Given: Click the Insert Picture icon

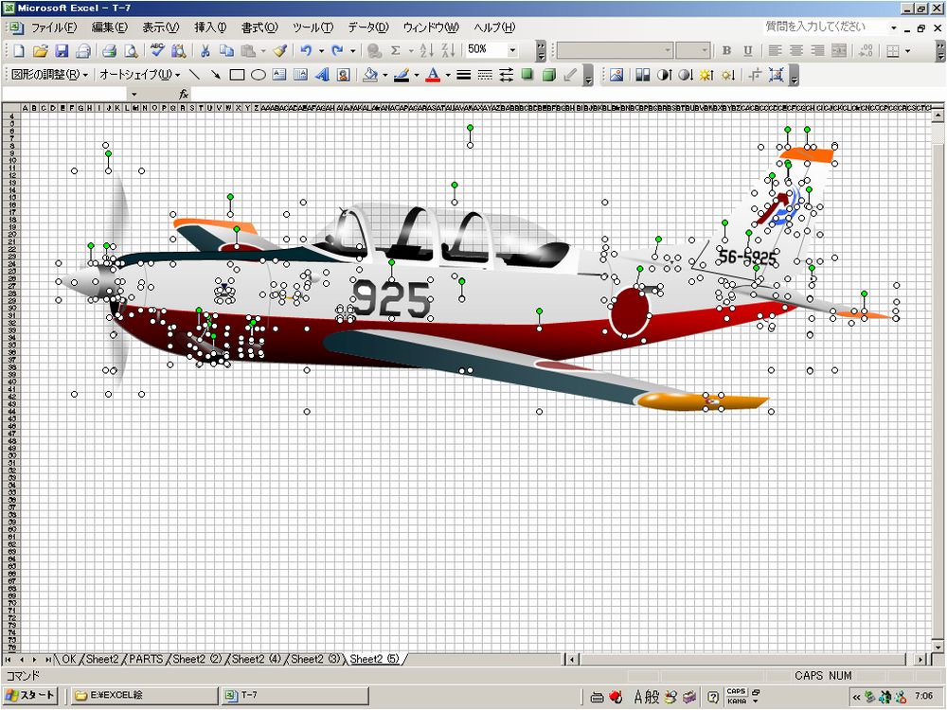Looking at the screenshot, I should (x=616, y=74).
